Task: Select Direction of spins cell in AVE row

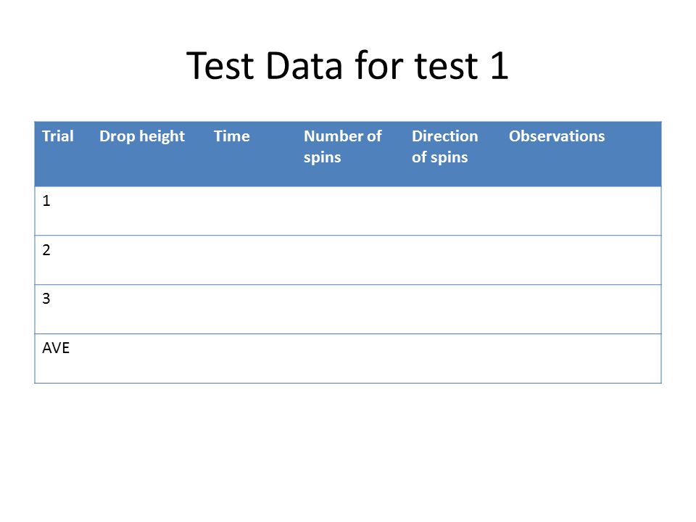Action: click(x=453, y=359)
